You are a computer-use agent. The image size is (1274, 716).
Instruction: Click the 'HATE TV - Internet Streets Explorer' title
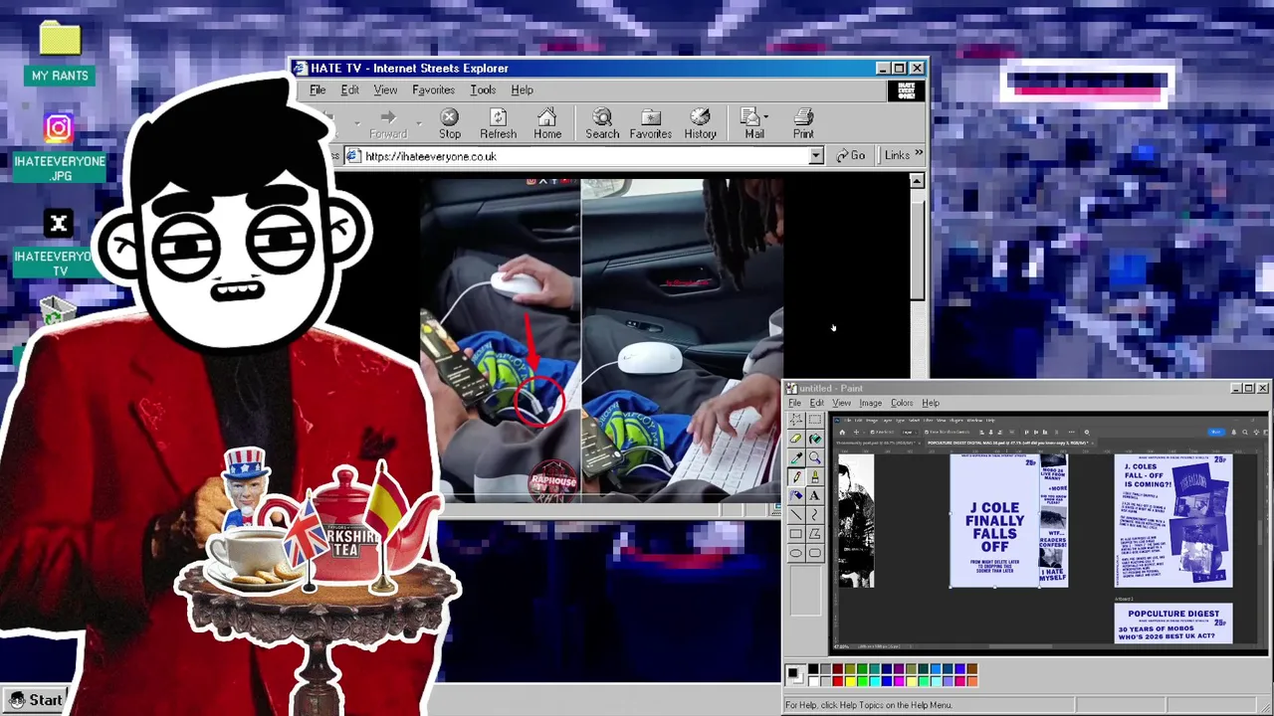[409, 69]
